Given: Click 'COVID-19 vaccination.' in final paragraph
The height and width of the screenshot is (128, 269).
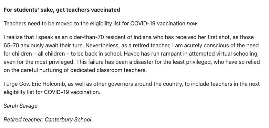Looking at the screenshot, I should 72,92.
